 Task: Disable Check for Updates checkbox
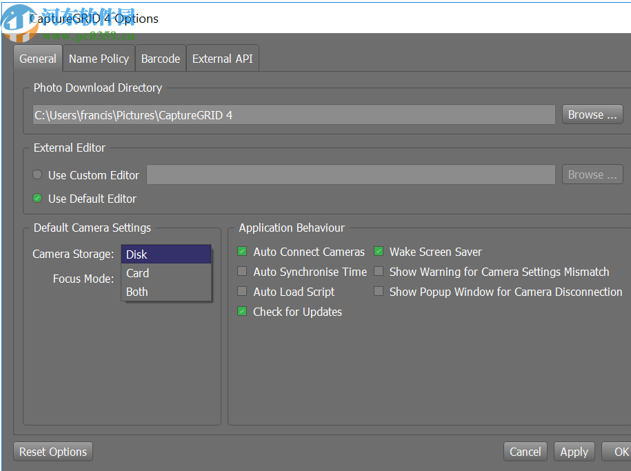click(x=242, y=312)
